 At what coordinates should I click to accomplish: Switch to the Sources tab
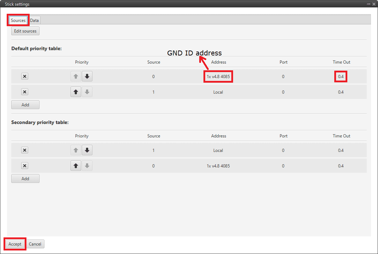(x=18, y=20)
